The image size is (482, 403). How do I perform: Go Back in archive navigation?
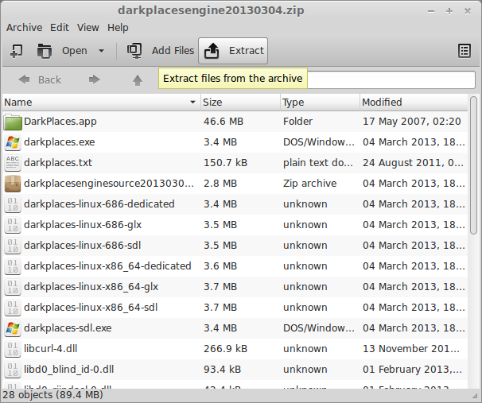[x=40, y=79]
